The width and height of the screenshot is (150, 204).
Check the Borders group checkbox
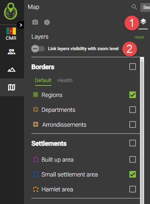[133, 67]
